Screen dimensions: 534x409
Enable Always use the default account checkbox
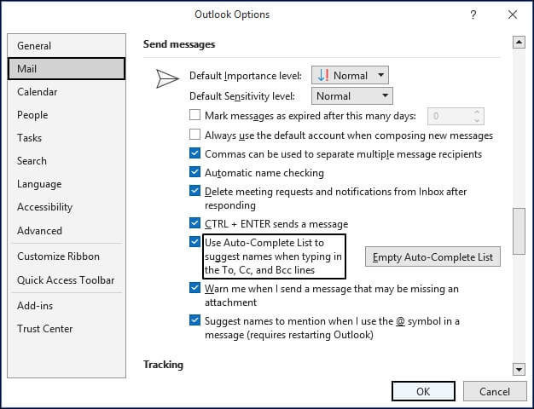(x=194, y=135)
